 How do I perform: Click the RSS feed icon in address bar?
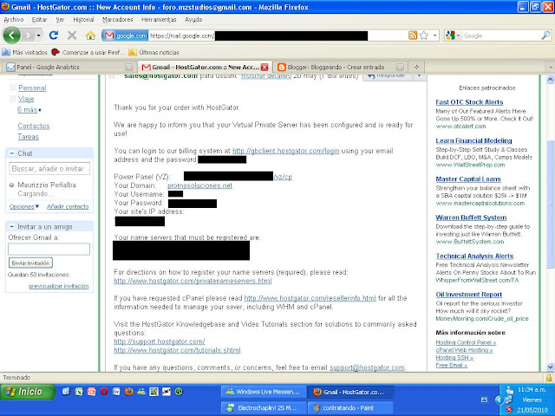(413, 36)
